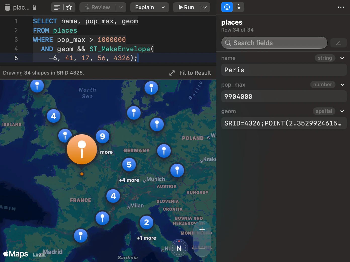Screen dimensions: 350x262
Task: Click the Review button
Action: (98, 8)
